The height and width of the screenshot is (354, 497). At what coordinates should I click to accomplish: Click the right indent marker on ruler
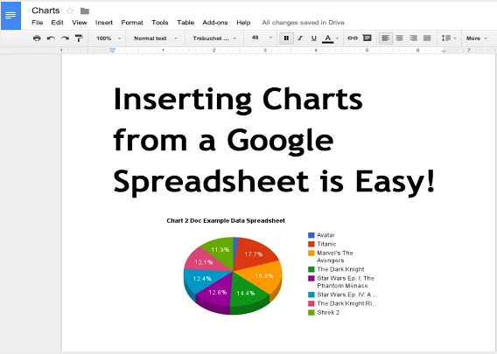tap(444, 51)
